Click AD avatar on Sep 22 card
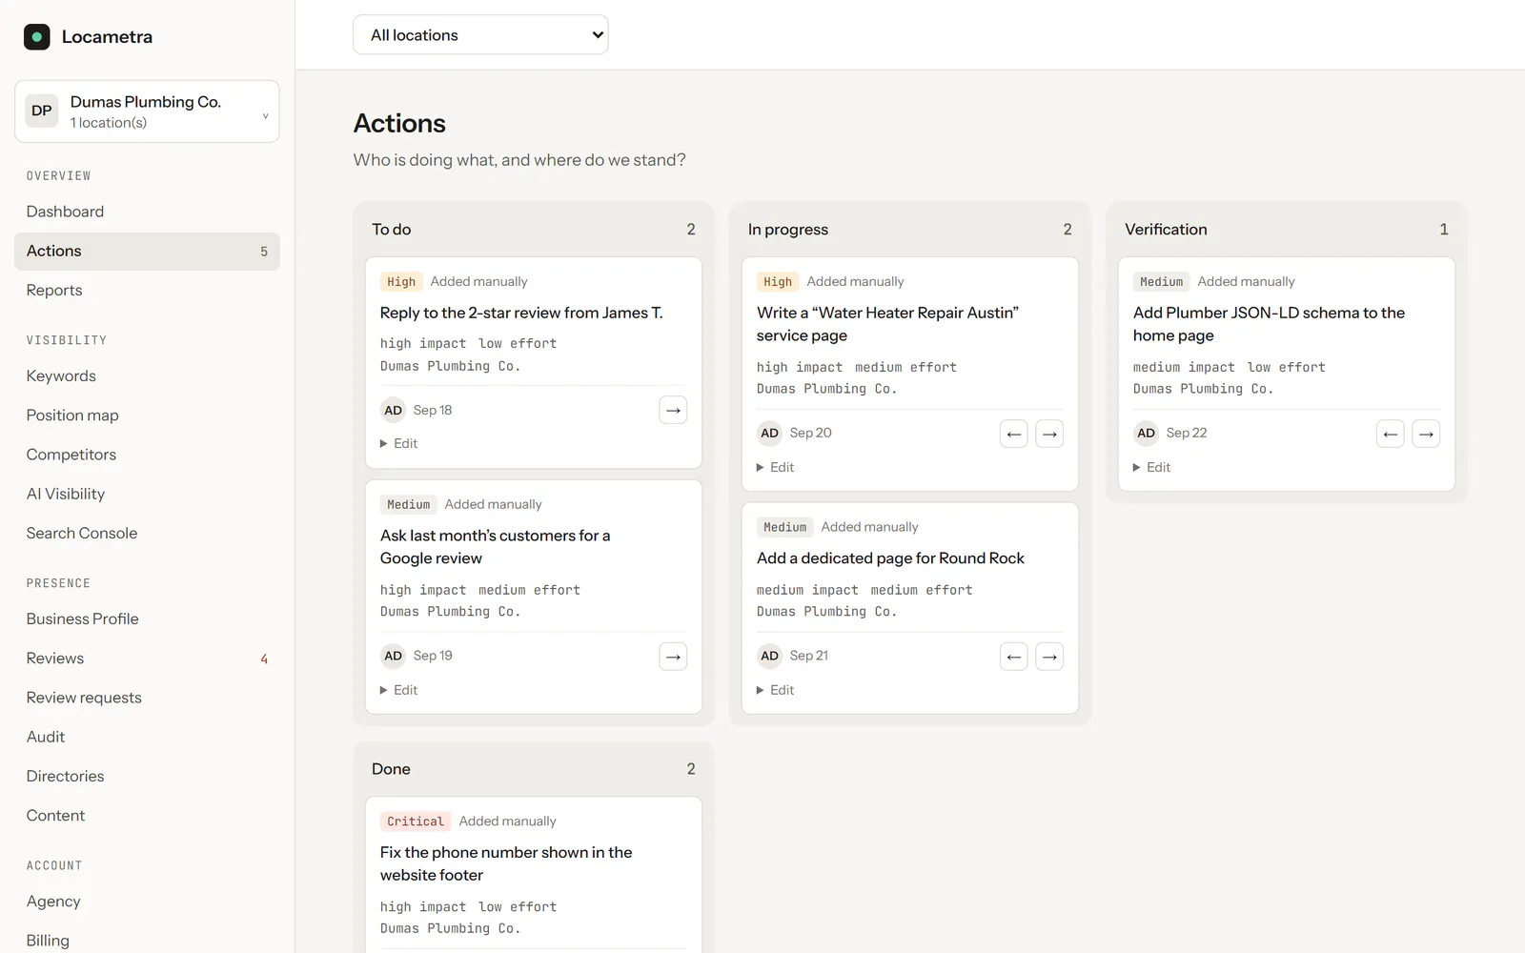Viewport: 1525px width, 953px height. click(1146, 434)
